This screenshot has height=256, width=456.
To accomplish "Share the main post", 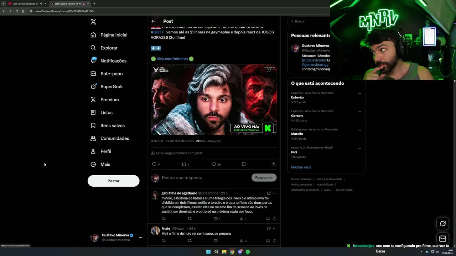I will (x=274, y=164).
